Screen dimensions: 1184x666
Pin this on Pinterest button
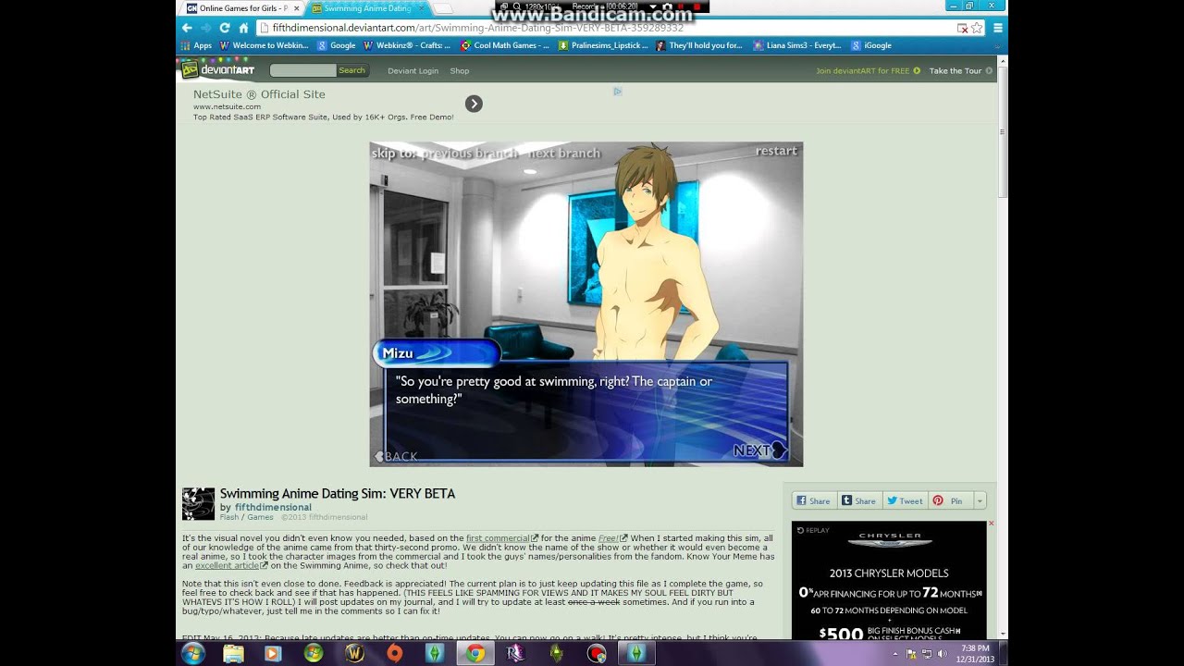pyautogui.click(x=950, y=500)
